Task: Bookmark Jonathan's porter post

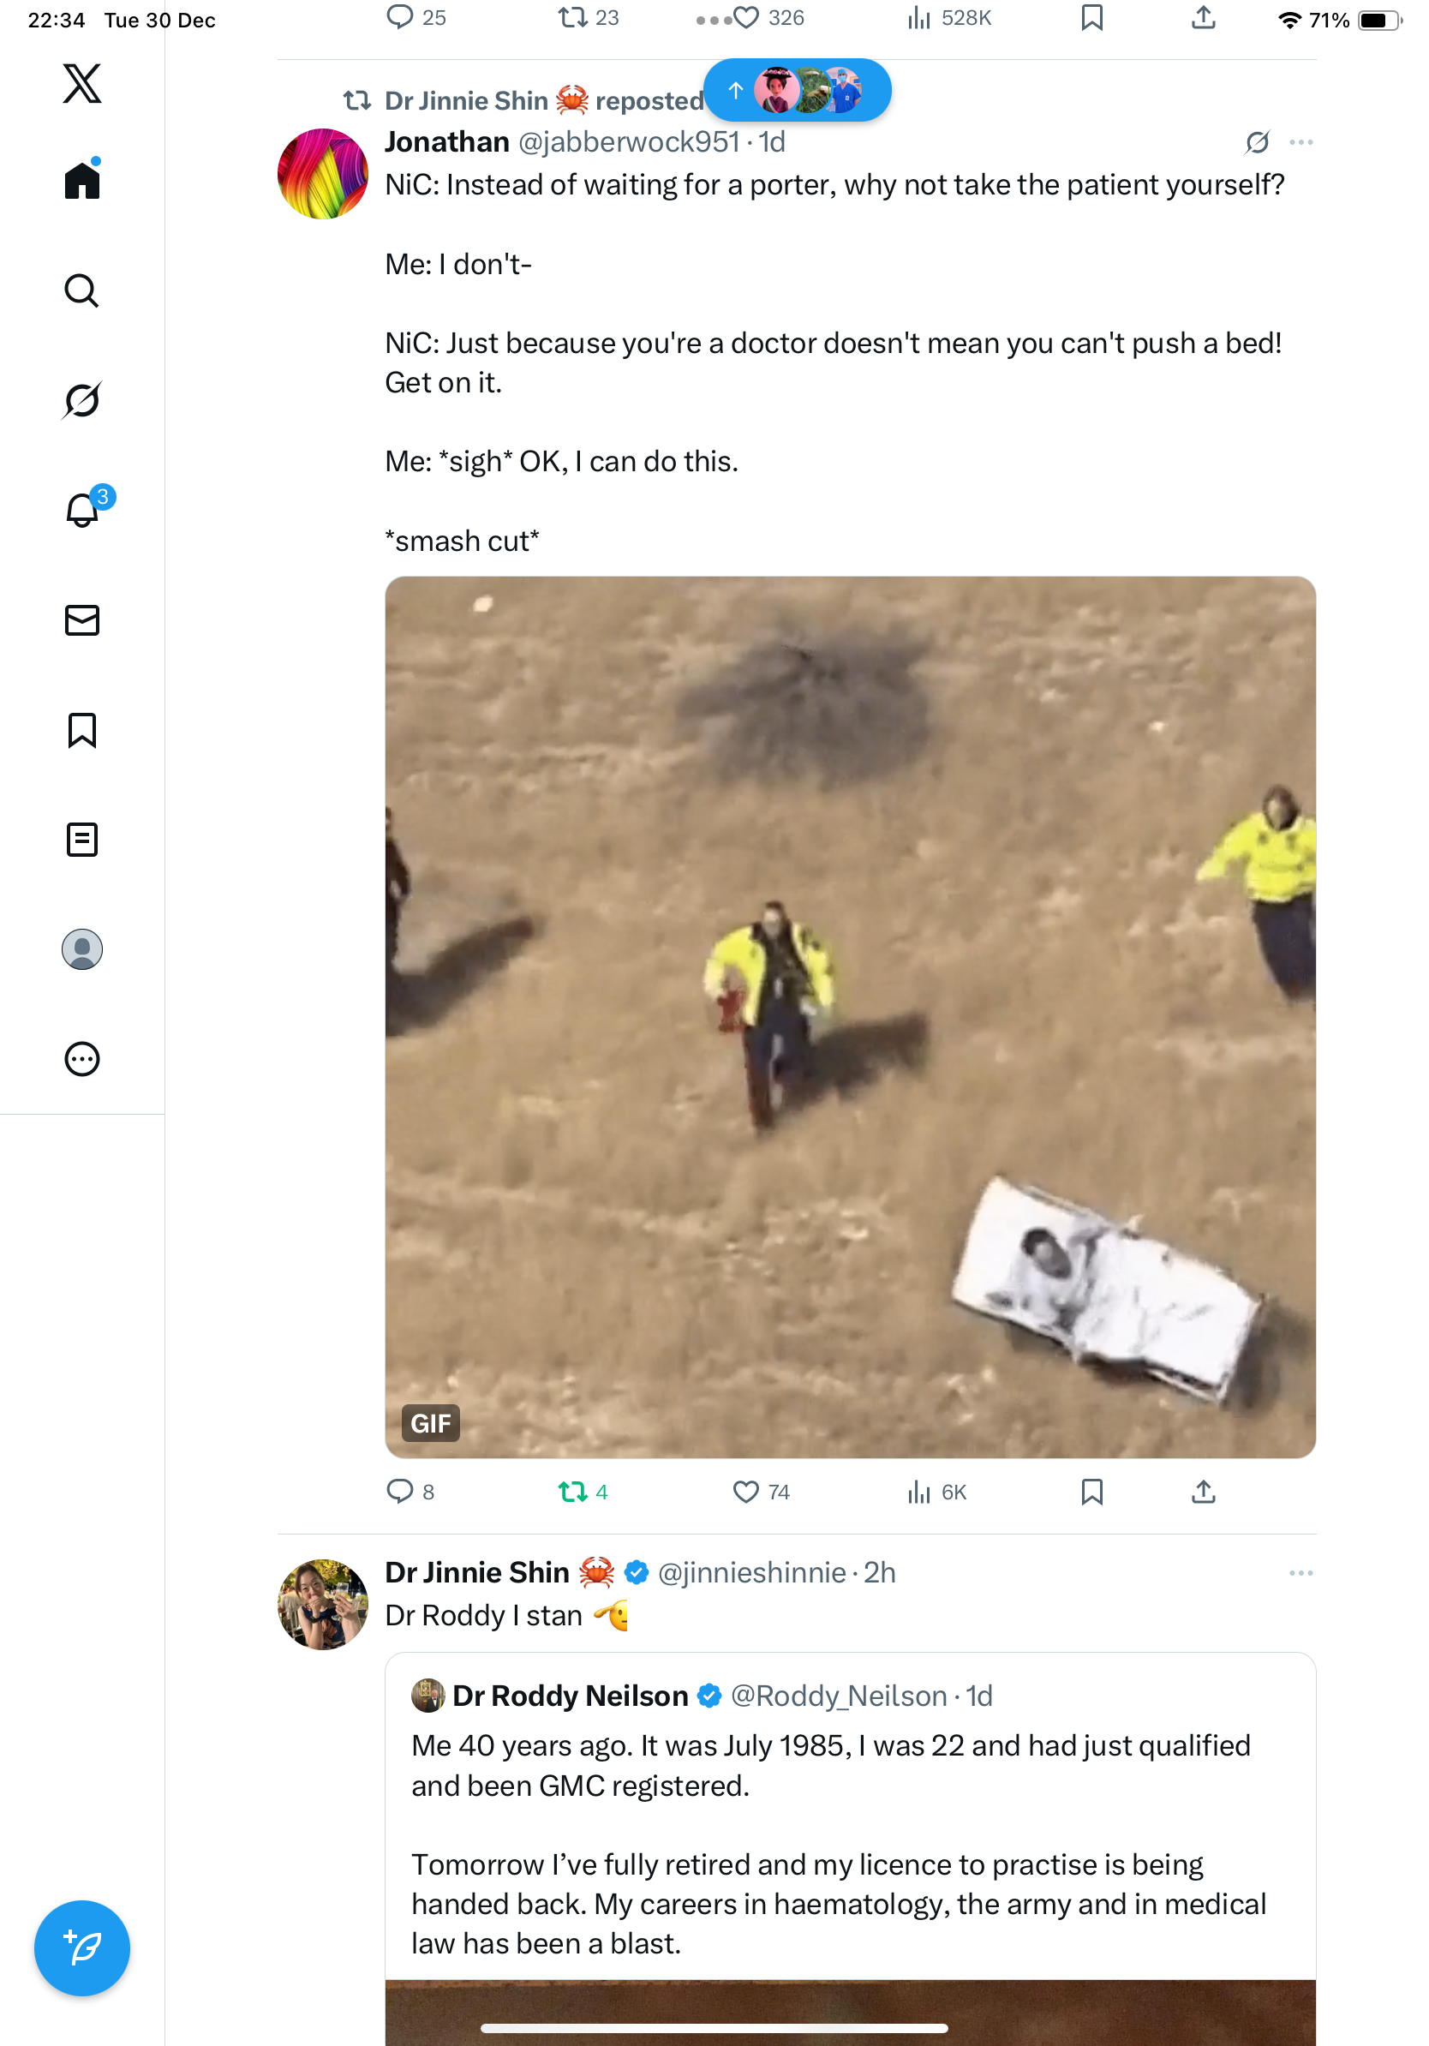Action: point(1091,1492)
